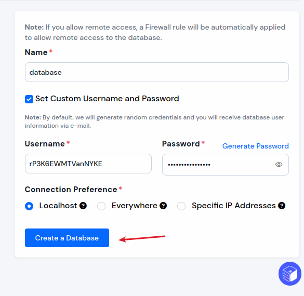The width and height of the screenshot is (304, 296).
Task: Click the 'Password' field label
Action: [181, 144]
